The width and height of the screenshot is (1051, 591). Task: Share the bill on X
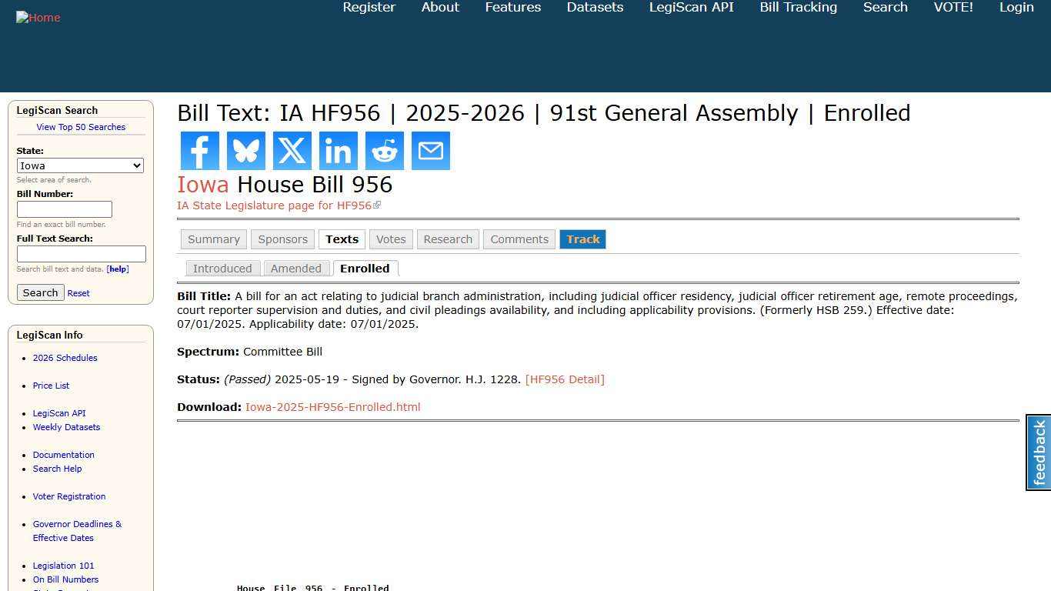292,150
